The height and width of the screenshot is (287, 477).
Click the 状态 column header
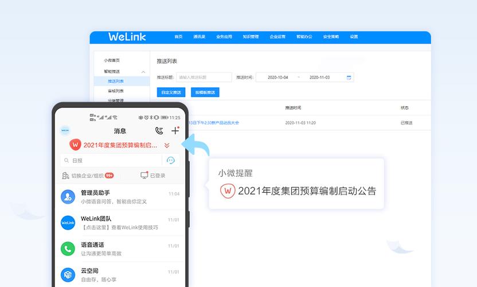click(405, 107)
